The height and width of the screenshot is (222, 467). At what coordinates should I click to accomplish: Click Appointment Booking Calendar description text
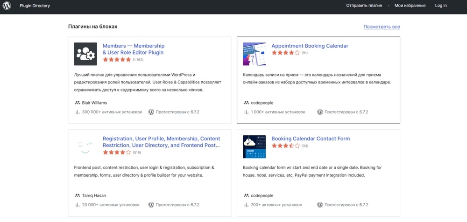click(x=317, y=78)
